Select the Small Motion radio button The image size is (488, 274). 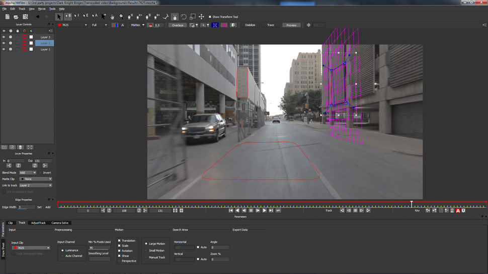[146, 250]
